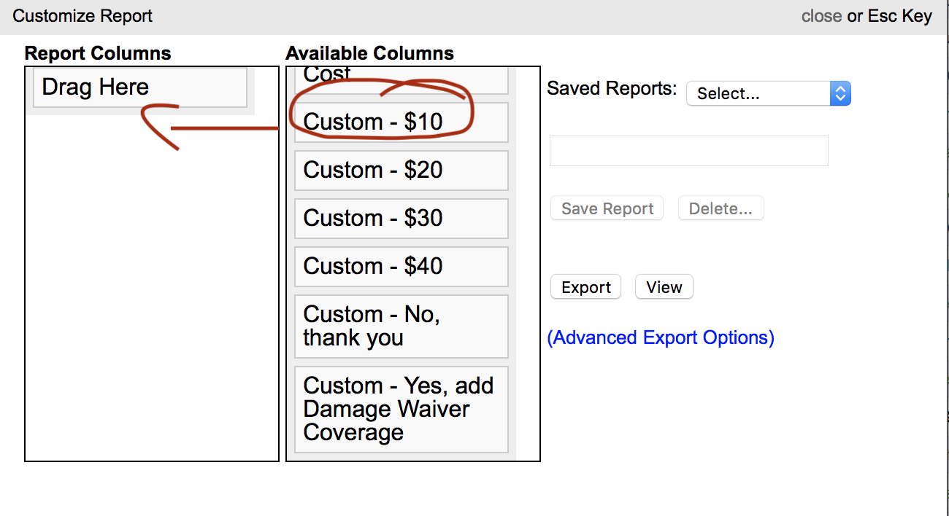Open the Saved Reports dropdown
Image resolution: width=949 pixels, height=516 pixels.
click(768, 93)
